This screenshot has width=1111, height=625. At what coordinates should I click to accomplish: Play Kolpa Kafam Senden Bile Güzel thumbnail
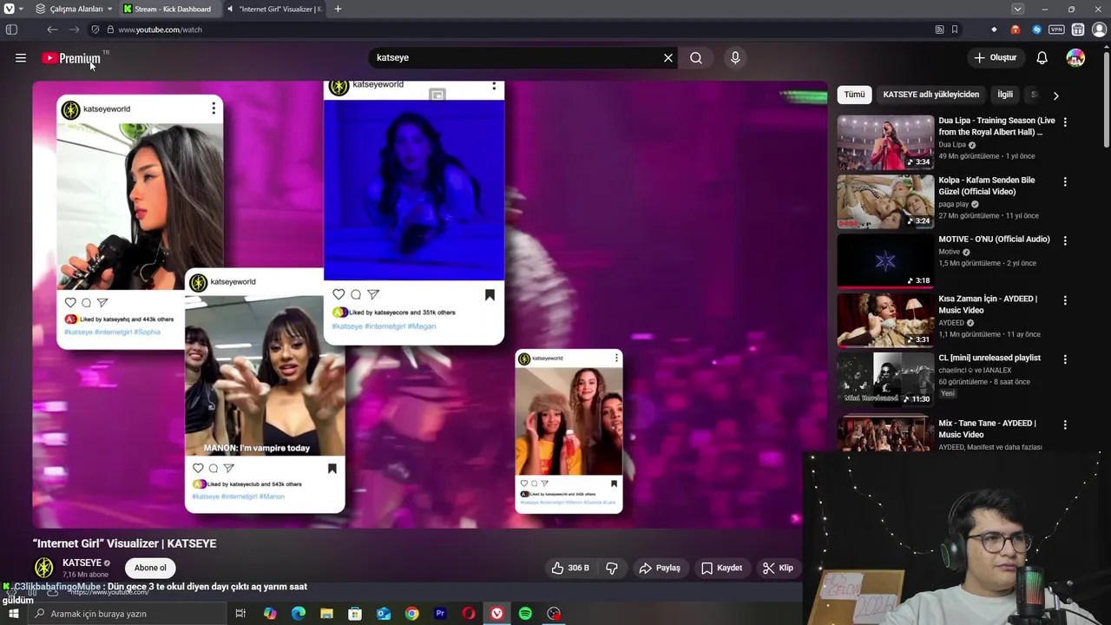[885, 201]
